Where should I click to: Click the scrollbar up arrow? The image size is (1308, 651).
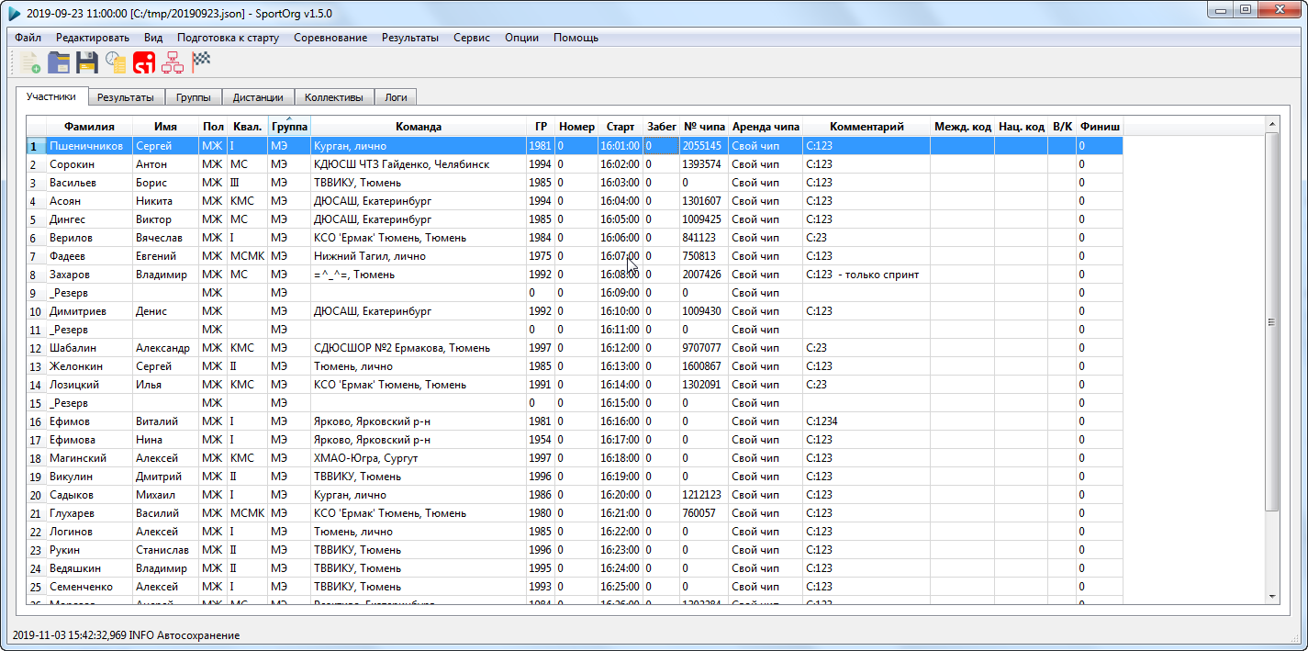tap(1271, 124)
